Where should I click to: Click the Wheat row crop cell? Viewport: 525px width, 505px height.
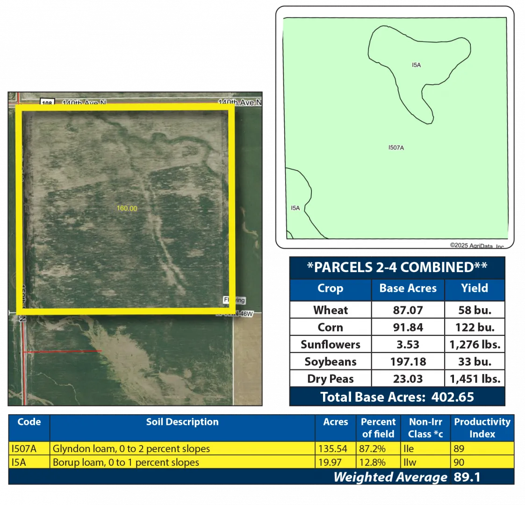point(330,310)
